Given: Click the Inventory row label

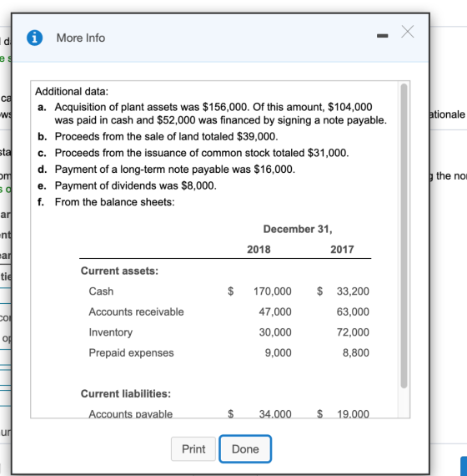Looking at the screenshot, I should coord(110,332).
